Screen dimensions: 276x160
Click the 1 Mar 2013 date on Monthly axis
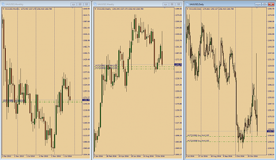pyautogui.click(x=7, y=156)
